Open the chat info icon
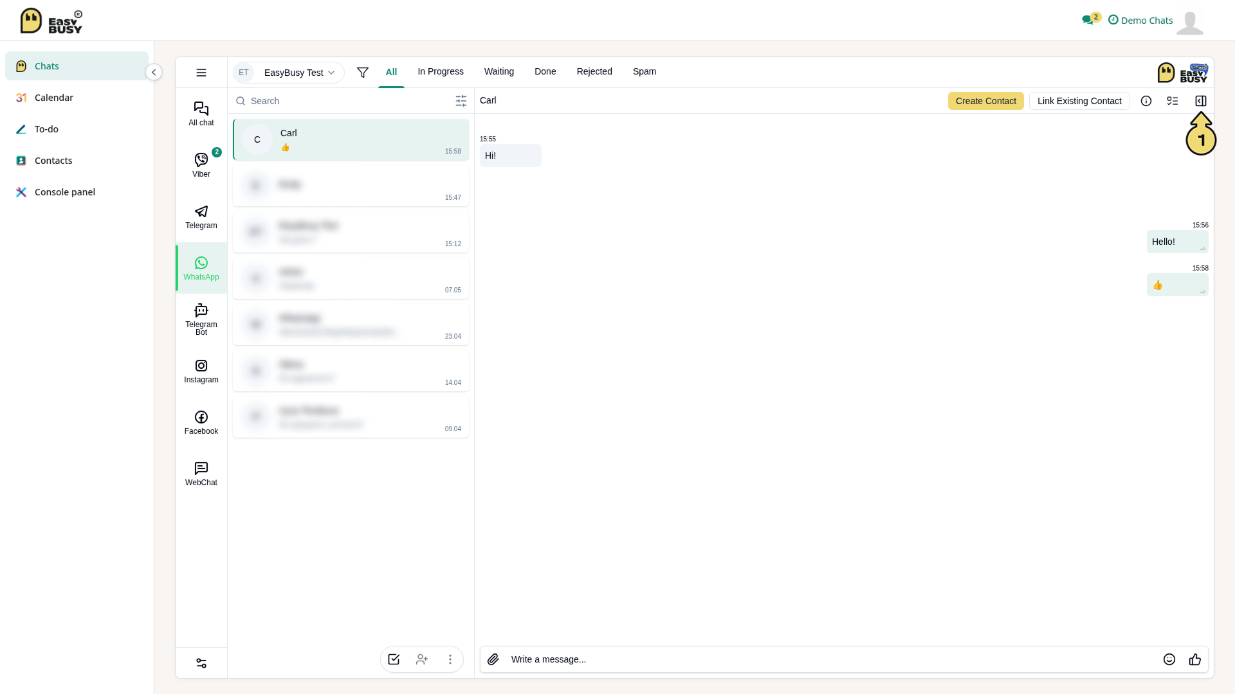 pos(1146,101)
